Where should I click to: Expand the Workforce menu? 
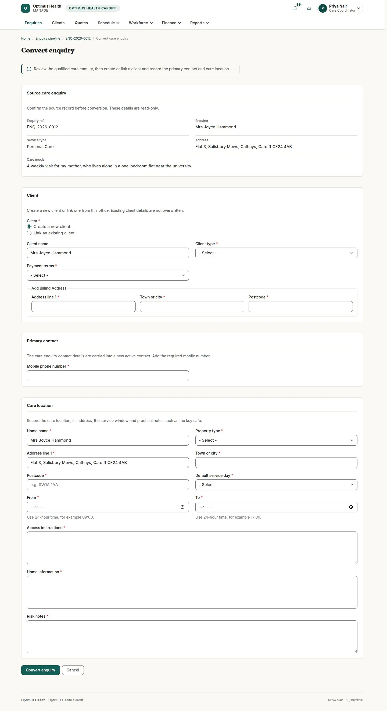coord(141,23)
